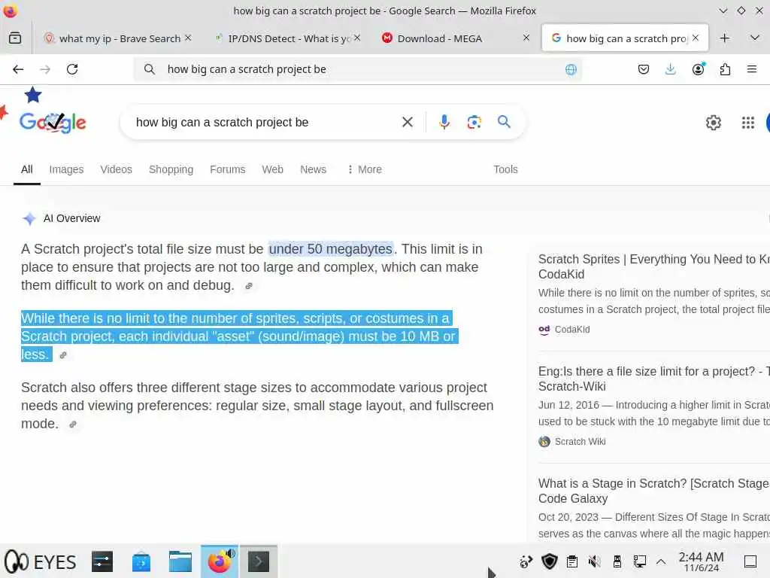The width and height of the screenshot is (770, 578).
Task: Click the translate page icon in the address bar
Action: 571,69
